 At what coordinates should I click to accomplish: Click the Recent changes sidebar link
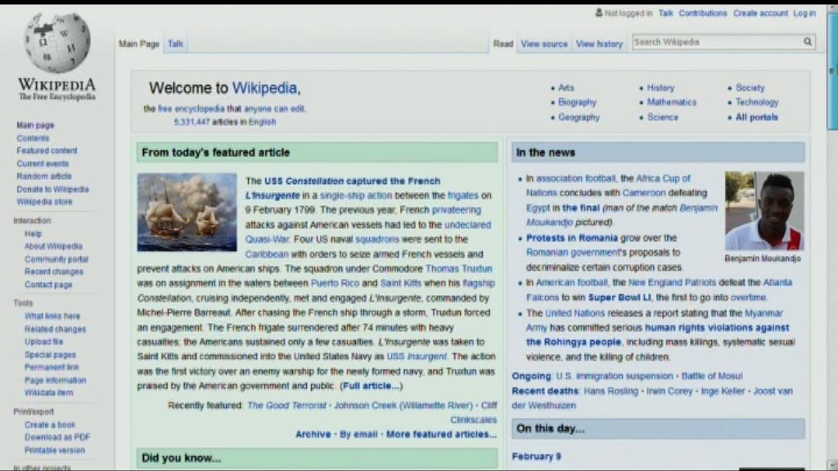tap(54, 271)
